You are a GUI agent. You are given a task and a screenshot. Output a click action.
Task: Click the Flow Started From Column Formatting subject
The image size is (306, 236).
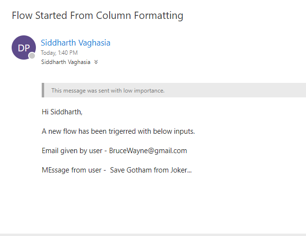point(97,16)
